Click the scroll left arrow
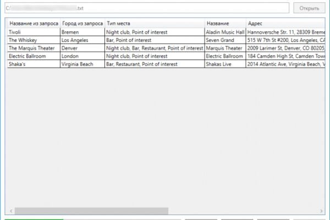This screenshot has height=220, width=330. click(11, 211)
